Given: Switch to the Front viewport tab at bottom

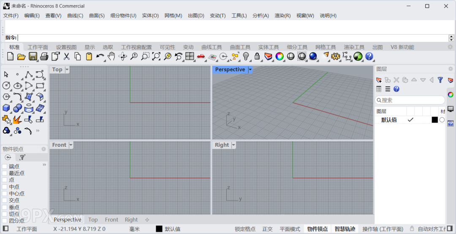Looking at the screenshot, I should pyautogui.click(x=111, y=220).
